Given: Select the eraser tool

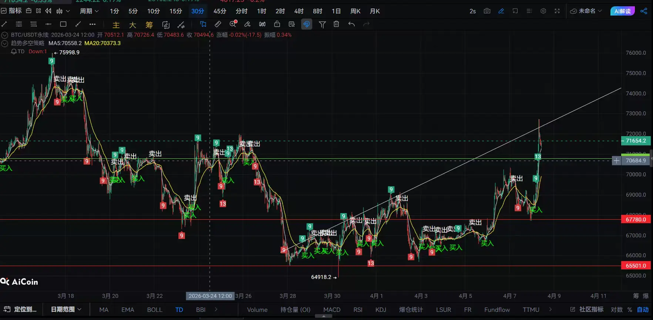Looking at the screenshot, I should [x=248, y=24].
